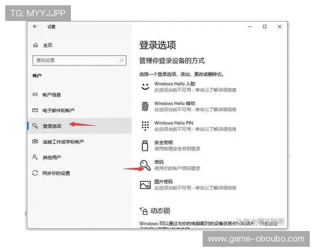The height and width of the screenshot is (252, 315).
Task: Click the email envelope icon
Action: tap(35, 110)
